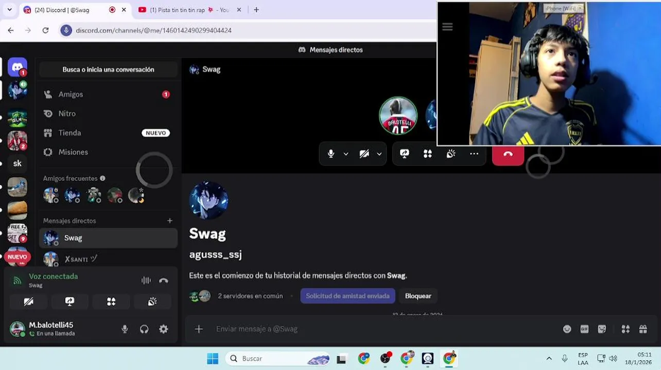Open sticker picker in message bar
Image resolution: width=661 pixels, height=370 pixels.
click(x=602, y=329)
